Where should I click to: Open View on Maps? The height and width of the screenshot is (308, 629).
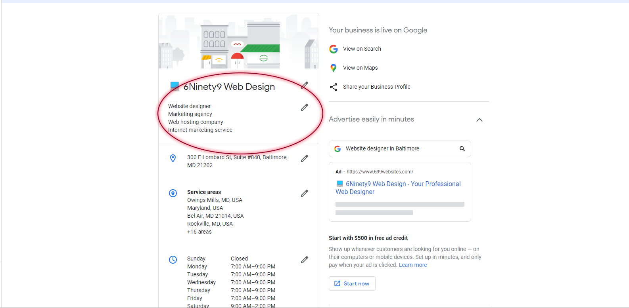pos(360,68)
